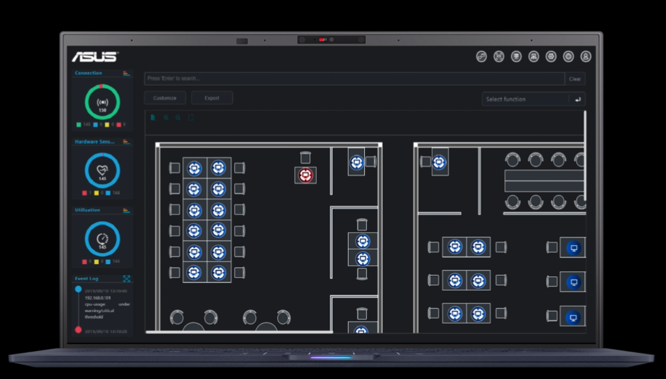666x379 pixels.
Task: Open the user account icon in top bar
Action: pyautogui.click(x=585, y=57)
